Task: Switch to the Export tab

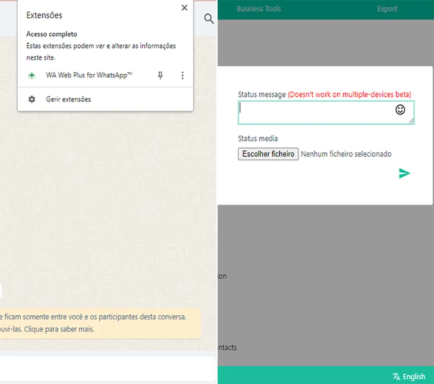Action: click(x=387, y=9)
